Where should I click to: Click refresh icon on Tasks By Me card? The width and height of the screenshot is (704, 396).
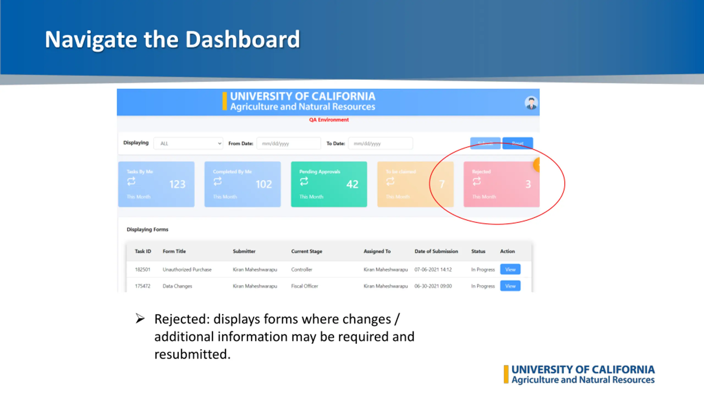point(131,181)
